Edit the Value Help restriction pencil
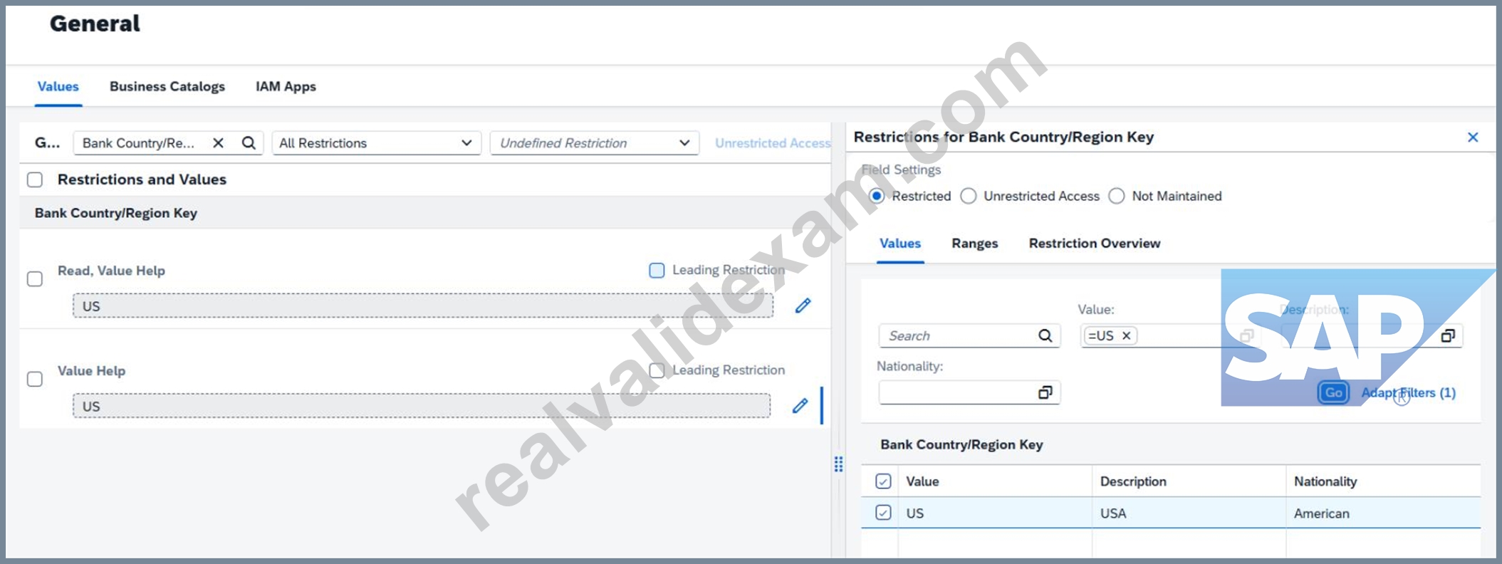The height and width of the screenshot is (564, 1502). (800, 406)
